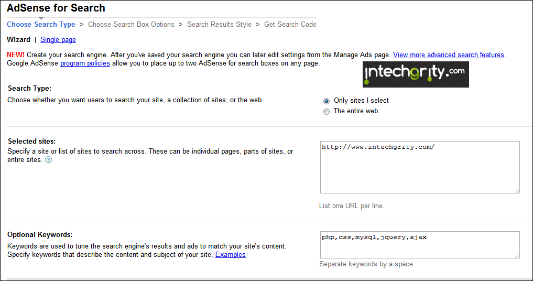
Task: Click inside the Optional Keywords textarea
Action: click(420, 245)
